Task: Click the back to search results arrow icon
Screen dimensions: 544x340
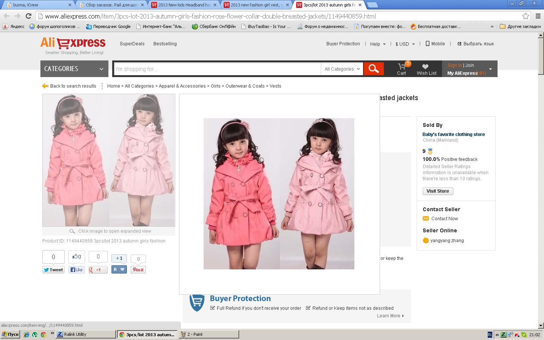Action: 45,86
